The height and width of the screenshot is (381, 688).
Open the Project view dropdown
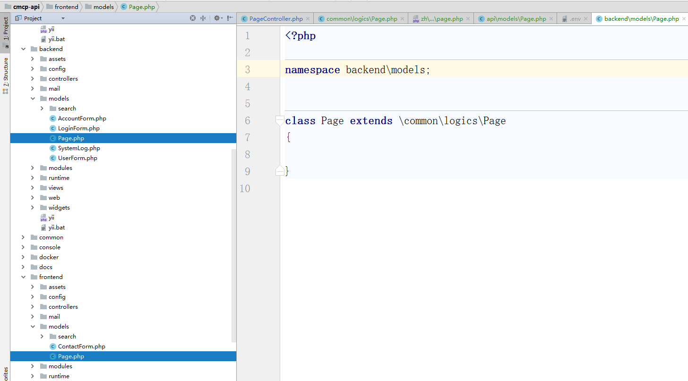click(63, 18)
